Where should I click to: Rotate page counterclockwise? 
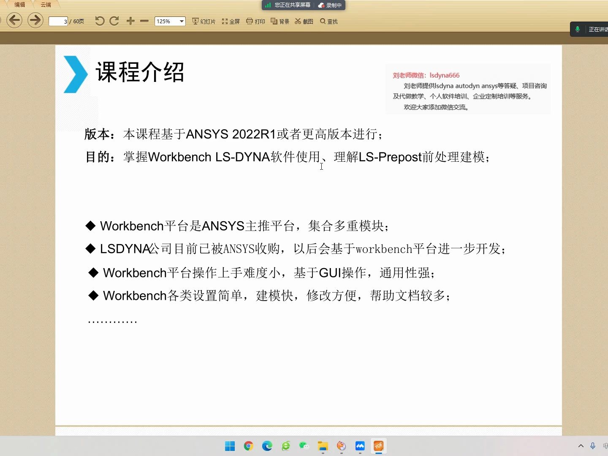tap(100, 21)
